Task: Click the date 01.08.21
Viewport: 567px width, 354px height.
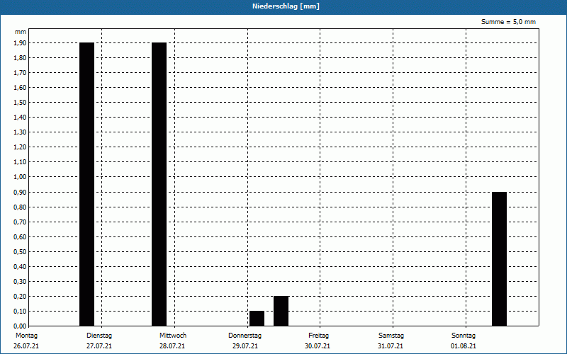Action: (x=464, y=346)
